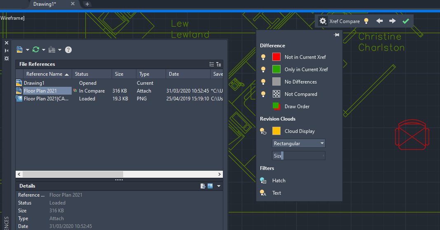
Task: Click the 19.3 KB size cell
Action: (x=120, y=99)
